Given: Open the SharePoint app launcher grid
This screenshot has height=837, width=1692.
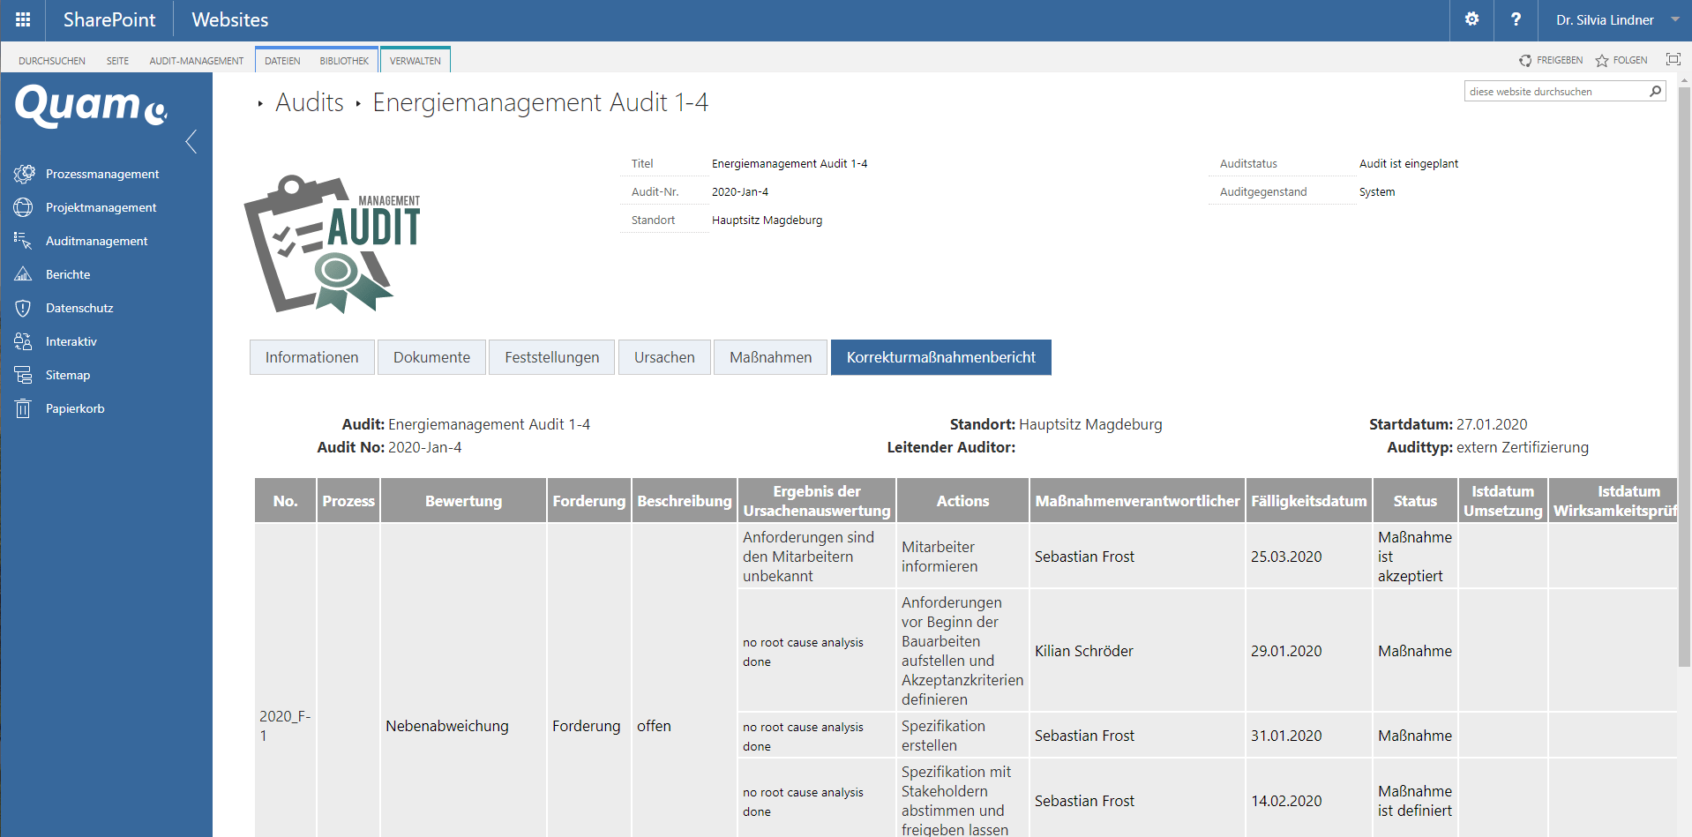Looking at the screenshot, I should point(23,19).
